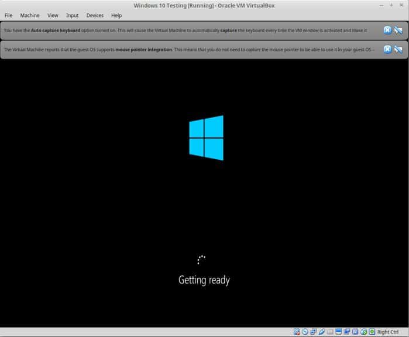This screenshot has width=409, height=337.
Task: Dismiss the mouse pointer integration notification
Action: (387, 49)
